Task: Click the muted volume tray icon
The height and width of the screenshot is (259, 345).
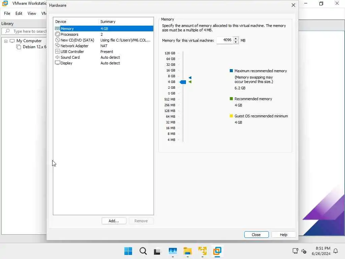Action: (x=304, y=251)
